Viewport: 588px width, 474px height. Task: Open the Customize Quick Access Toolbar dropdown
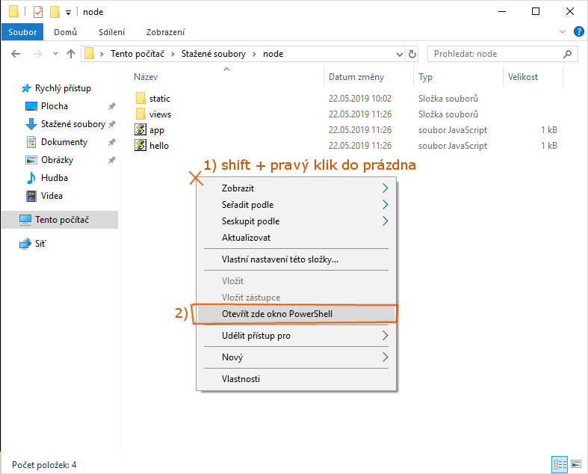pos(68,13)
